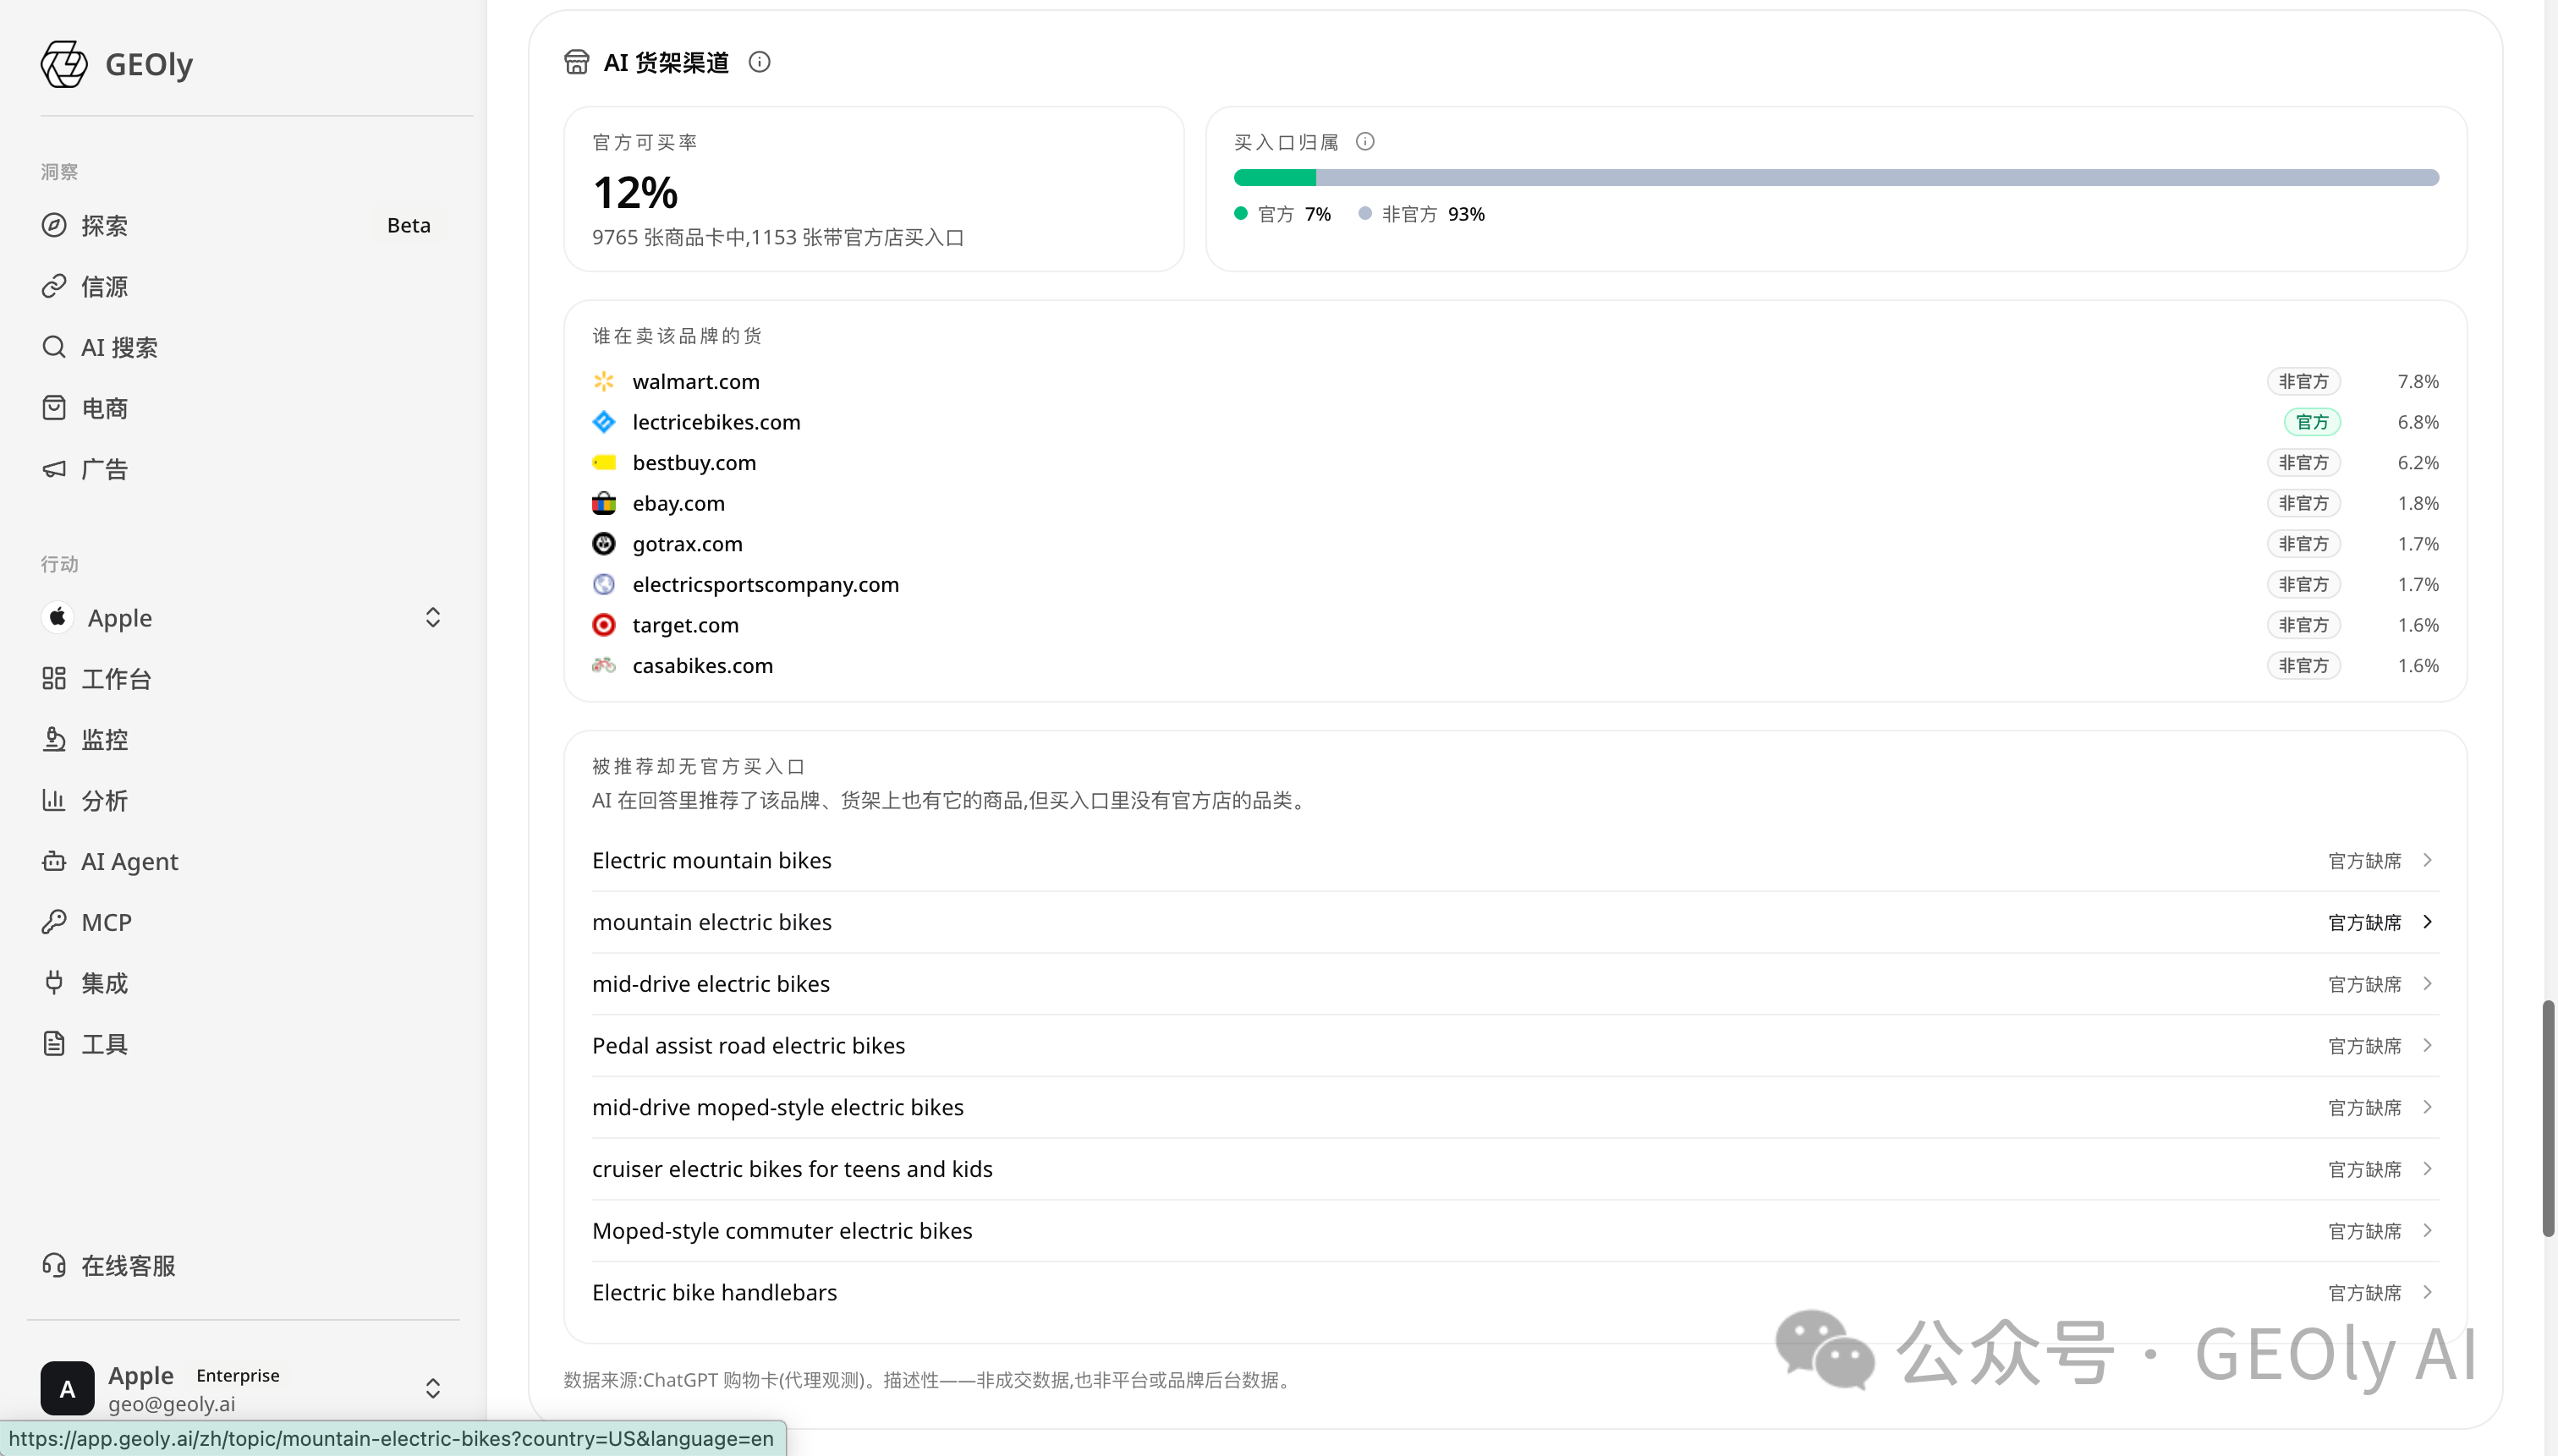Open the MCP key icon
Image resolution: width=2558 pixels, height=1456 pixels.
[54, 922]
